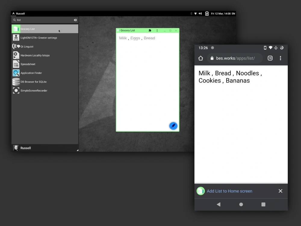Image resolution: width=301 pixels, height=226 pixels.
Task: Select the Hardware Locality lstopo result
Action: 45,55
